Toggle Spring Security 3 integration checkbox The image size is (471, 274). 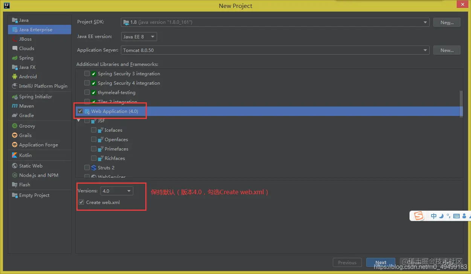(87, 74)
